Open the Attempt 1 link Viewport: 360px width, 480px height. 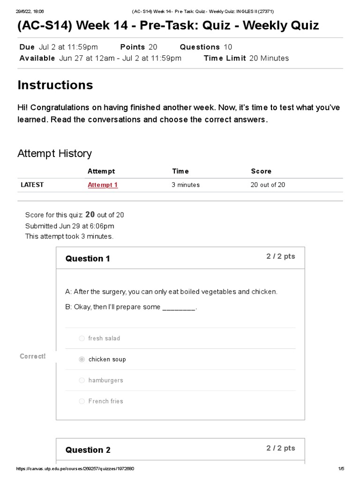(x=103, y=185)
